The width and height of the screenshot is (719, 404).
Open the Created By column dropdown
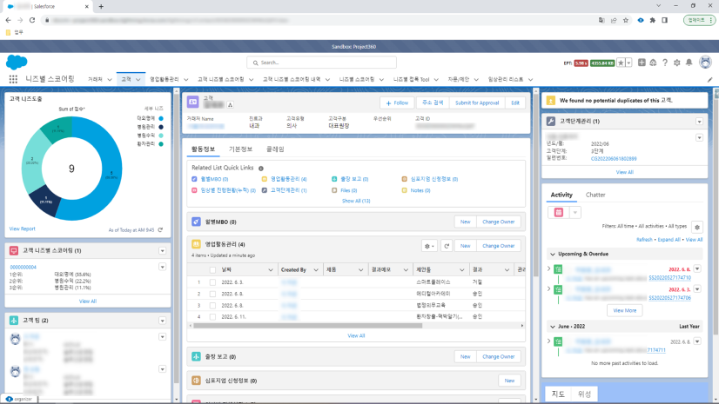click(x=316, y=270)
